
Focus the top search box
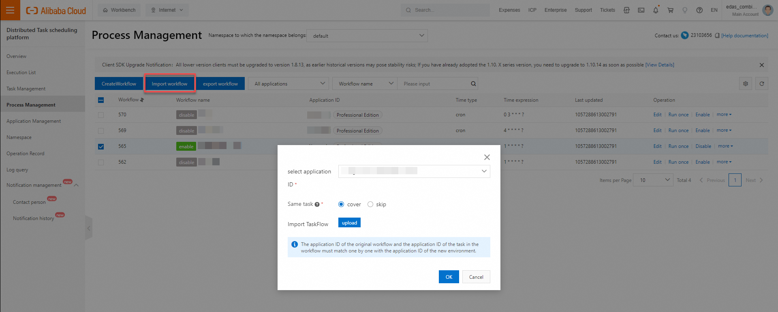pos(446,10)
